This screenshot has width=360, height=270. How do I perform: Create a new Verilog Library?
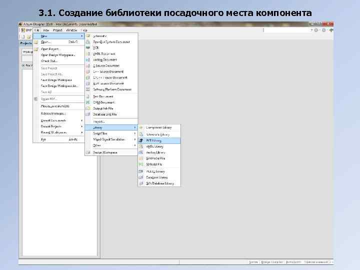(159, 152)
